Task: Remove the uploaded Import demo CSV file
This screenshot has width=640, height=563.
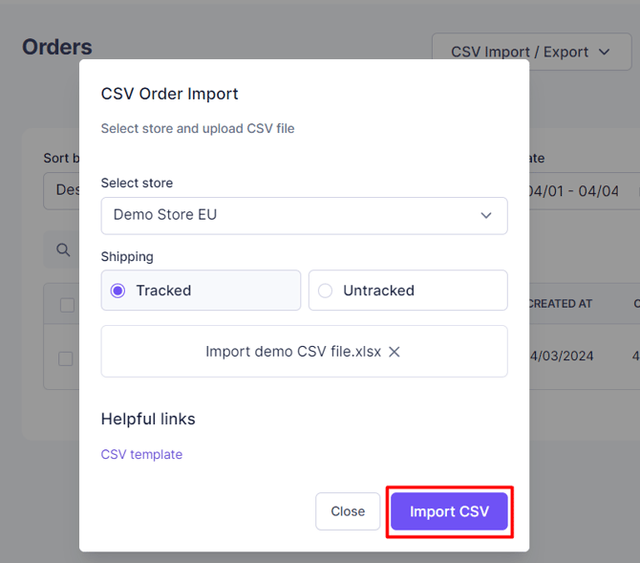Action: (x=394, y=352)
